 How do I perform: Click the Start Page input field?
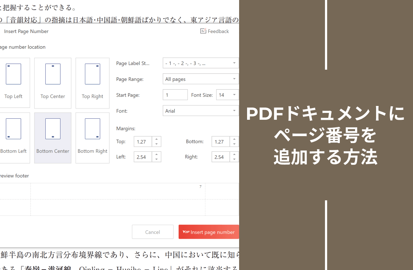[x=175, y=95]
